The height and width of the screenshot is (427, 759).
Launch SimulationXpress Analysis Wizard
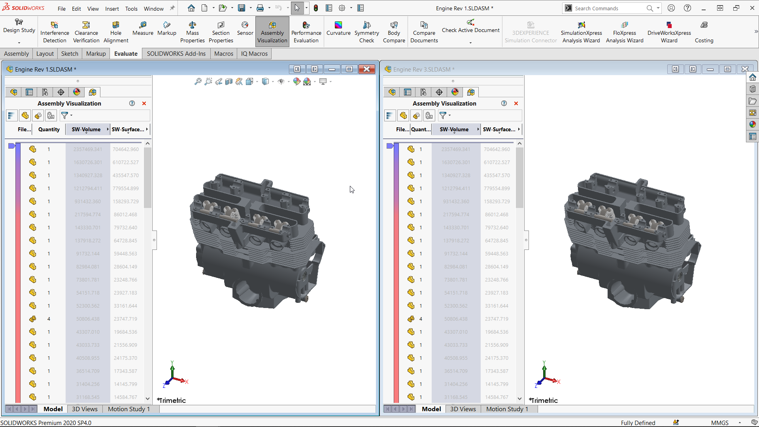581,32
